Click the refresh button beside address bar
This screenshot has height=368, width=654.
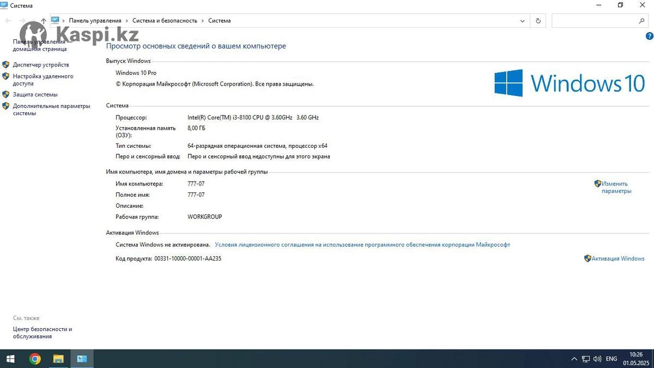click(x=538, y=21)
